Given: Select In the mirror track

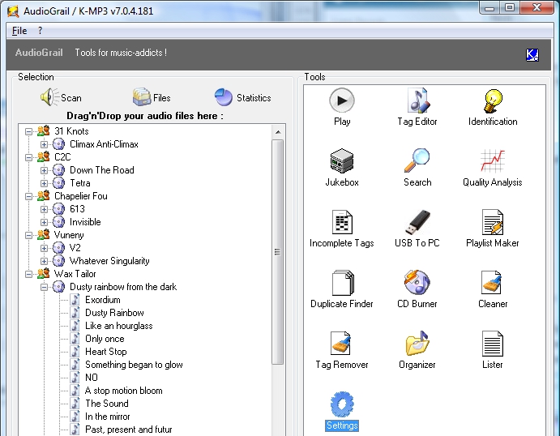Looking at the screenshot, I should click(x=108, y=417).
